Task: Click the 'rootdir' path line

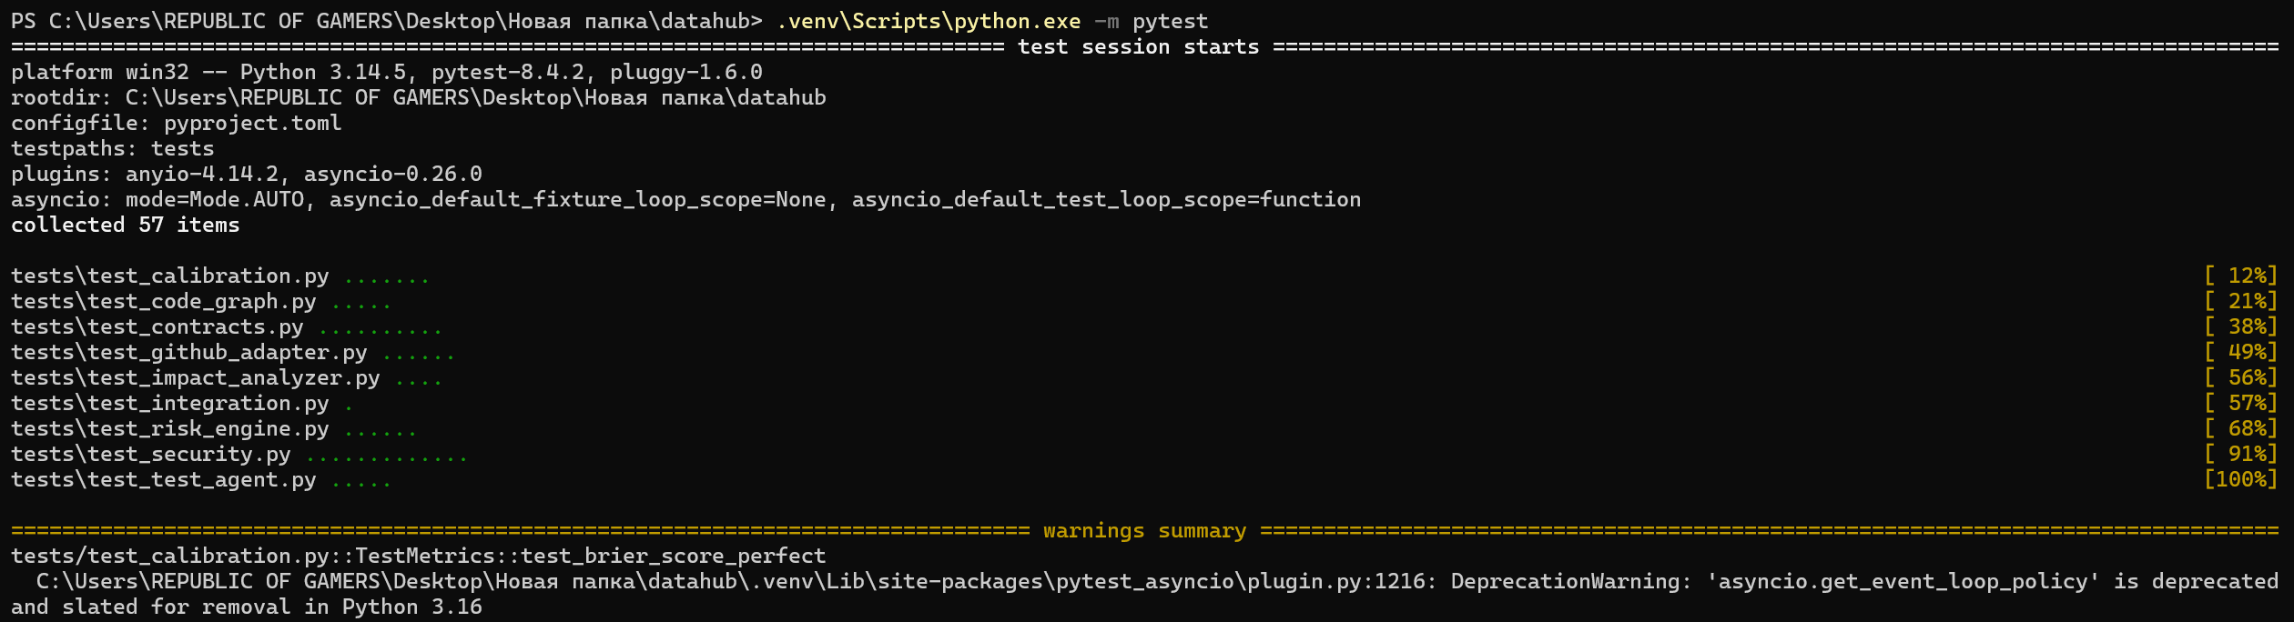Action: [419, 98]
